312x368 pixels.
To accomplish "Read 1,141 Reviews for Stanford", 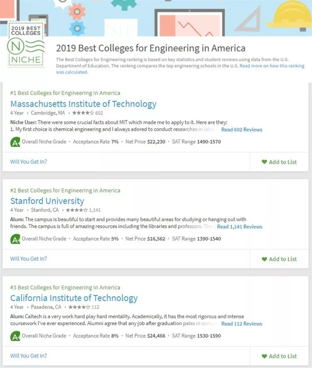I will click(x=240, y=227).
